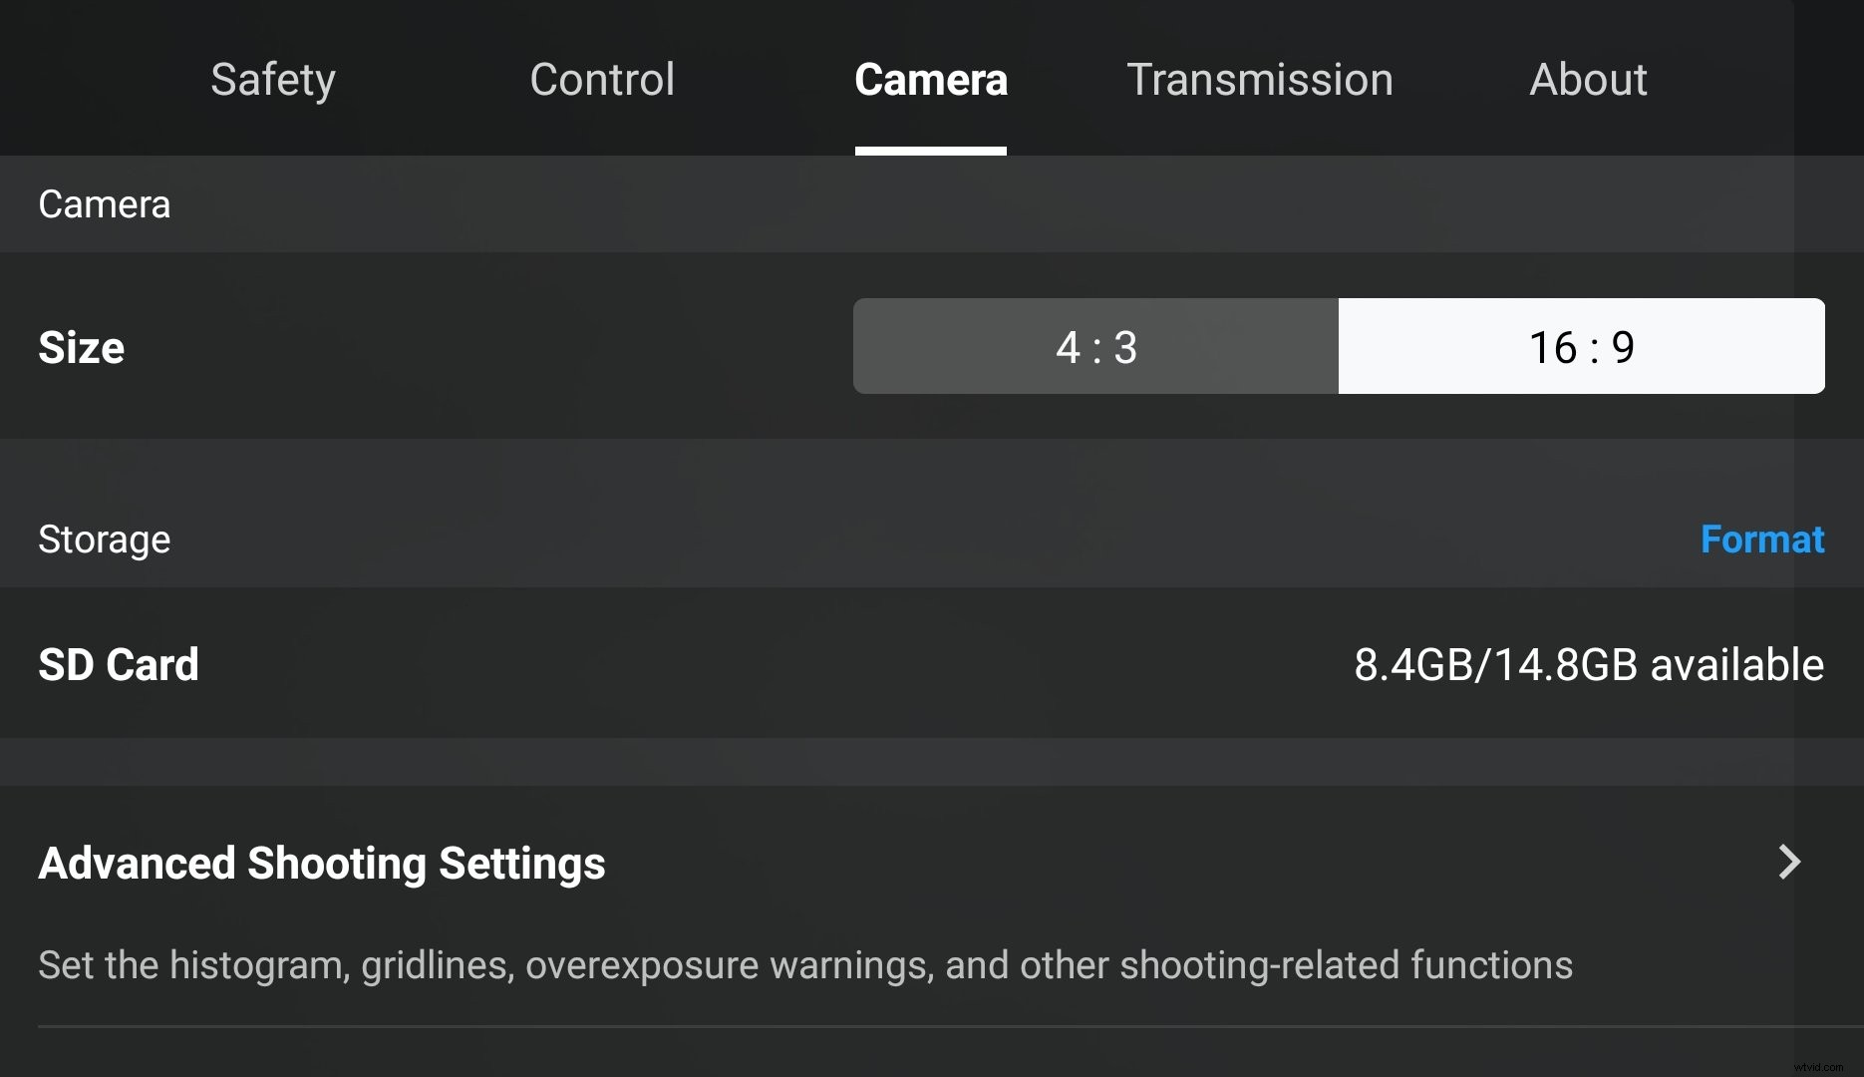Click the Storage section label

pos(104,538)
